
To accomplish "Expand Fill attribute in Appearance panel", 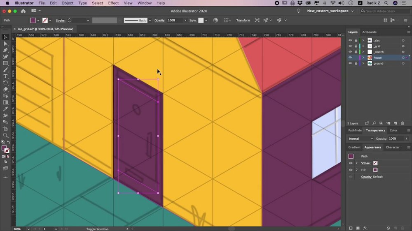I will 357,170.
